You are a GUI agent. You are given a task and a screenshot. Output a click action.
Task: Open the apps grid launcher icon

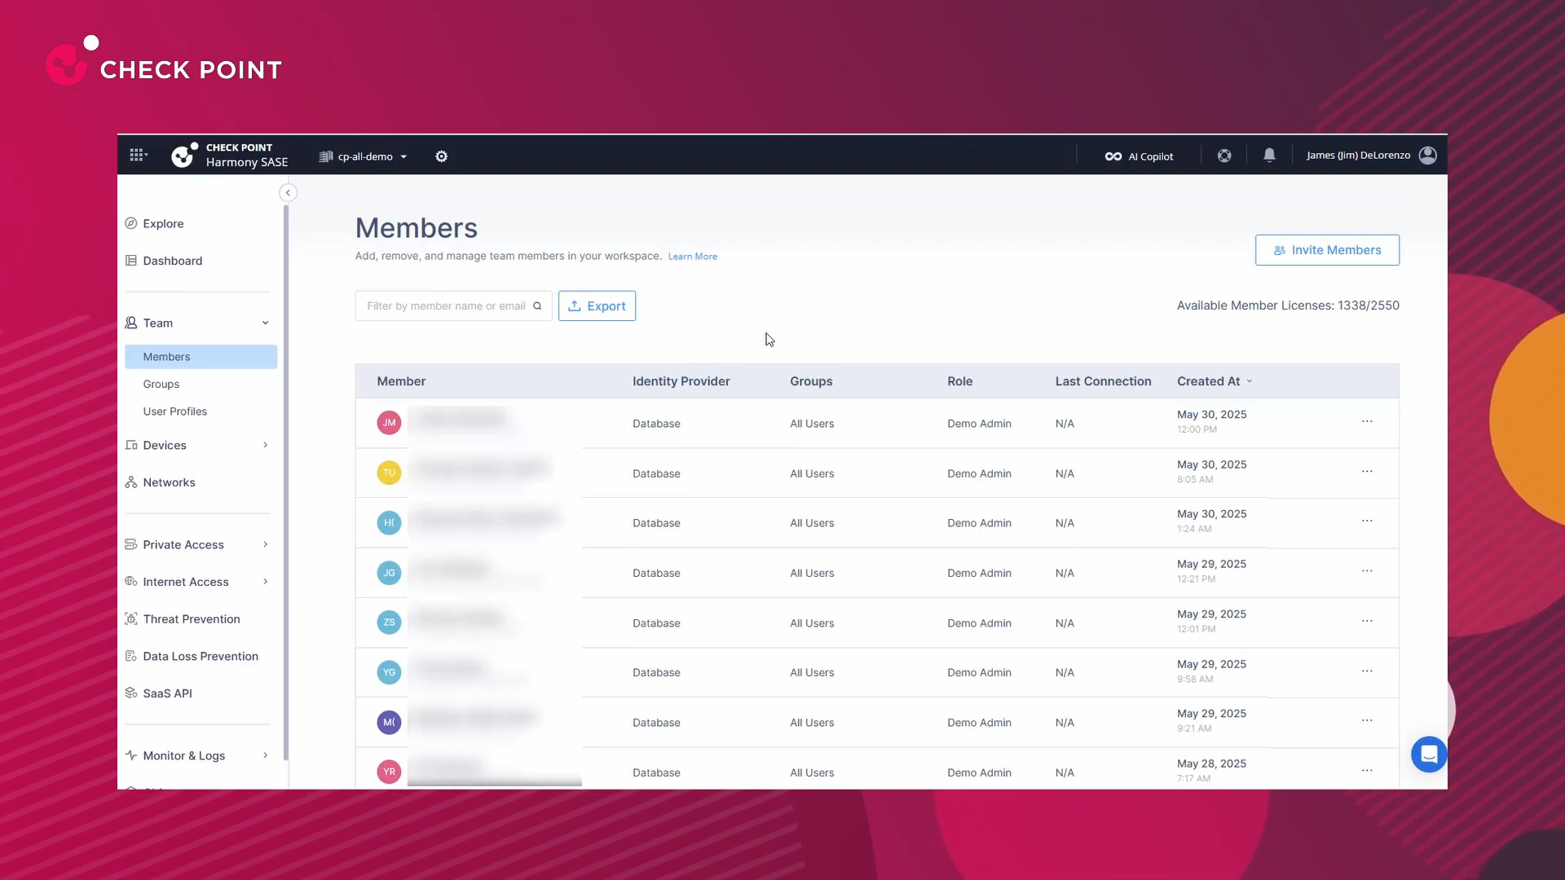138,155
